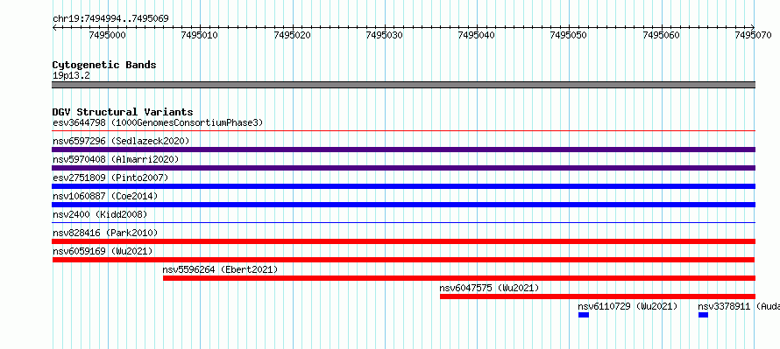780x349 pixels.
Task: Open the nsv3378911 label text
Action: coord(739,306)
